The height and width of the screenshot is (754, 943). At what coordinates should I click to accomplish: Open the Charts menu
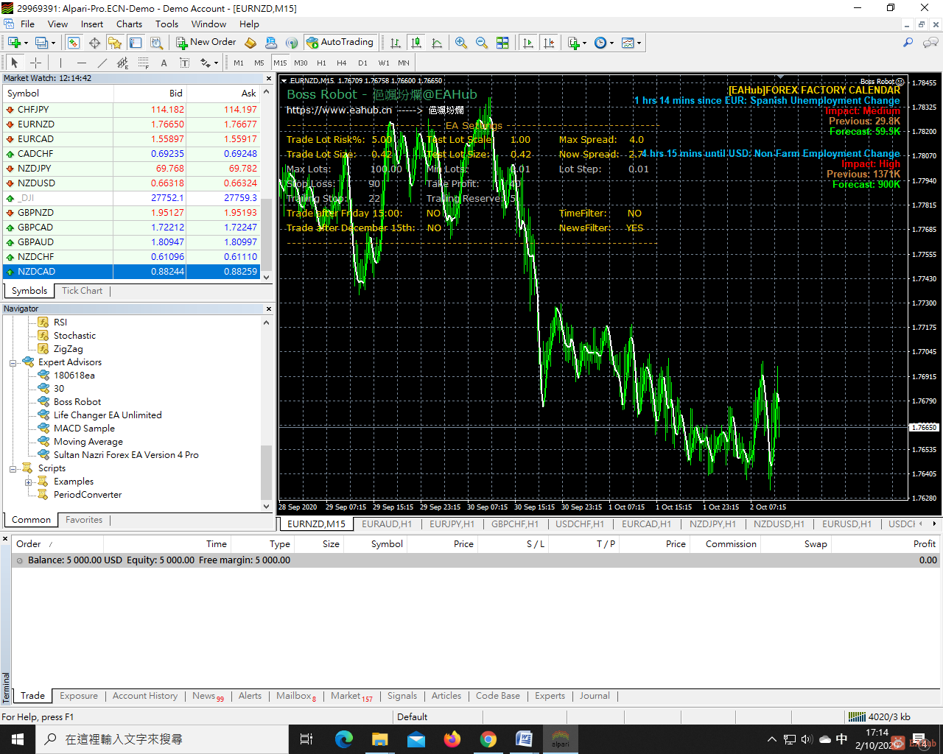pos(129,24)
